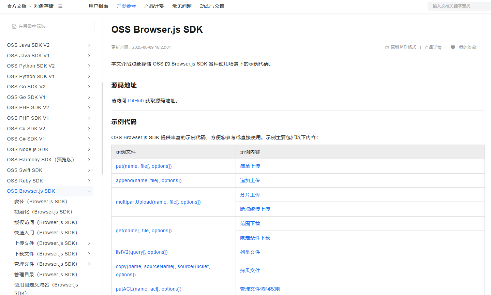Expand OSS Java SDK V2 chevron
Screen dimensions: 491x295
tap(89, 45)
